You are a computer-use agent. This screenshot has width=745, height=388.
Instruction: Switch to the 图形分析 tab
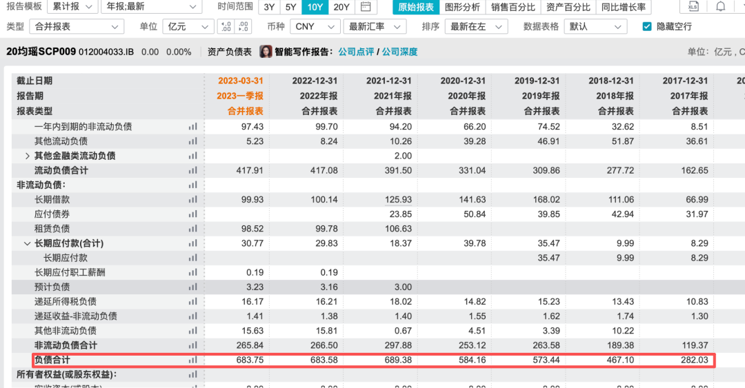click(462, 7)
